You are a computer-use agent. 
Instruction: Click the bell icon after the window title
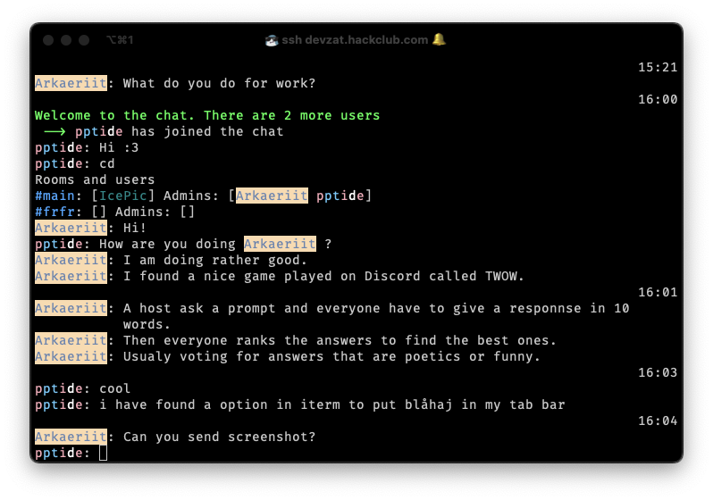pyautogui.click(x=439, y=40)
